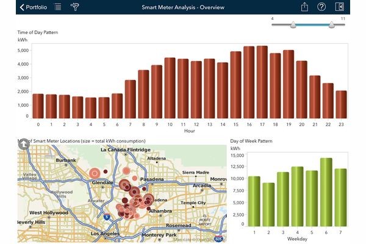
Task: Open the share export icon
Action: [304, 7]
